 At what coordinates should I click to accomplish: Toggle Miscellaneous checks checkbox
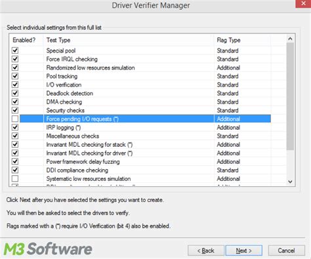tap(15, 136)
